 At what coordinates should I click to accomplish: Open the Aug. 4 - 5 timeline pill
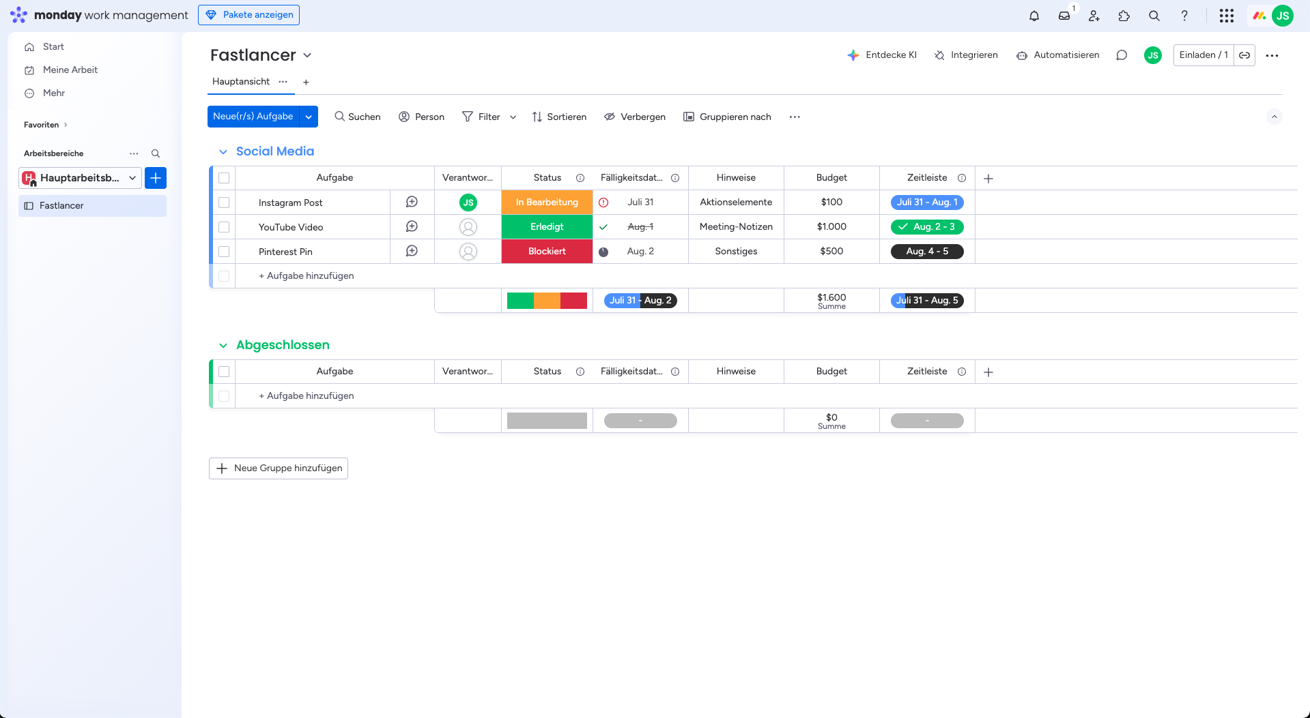point(927,252)
